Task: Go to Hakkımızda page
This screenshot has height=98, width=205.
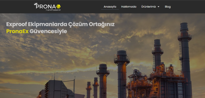Action: (129, 7)
